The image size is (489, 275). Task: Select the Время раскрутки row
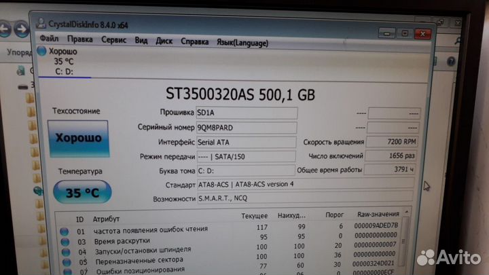point(230,238)
